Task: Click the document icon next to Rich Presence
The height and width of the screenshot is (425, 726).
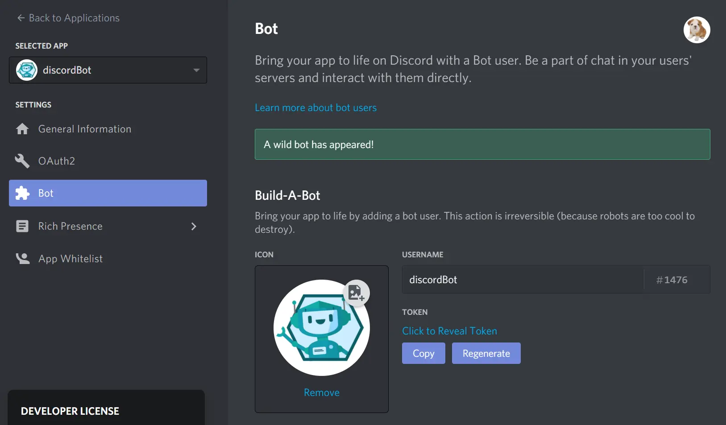Action: pyautogui.click(x=22, y=226)
